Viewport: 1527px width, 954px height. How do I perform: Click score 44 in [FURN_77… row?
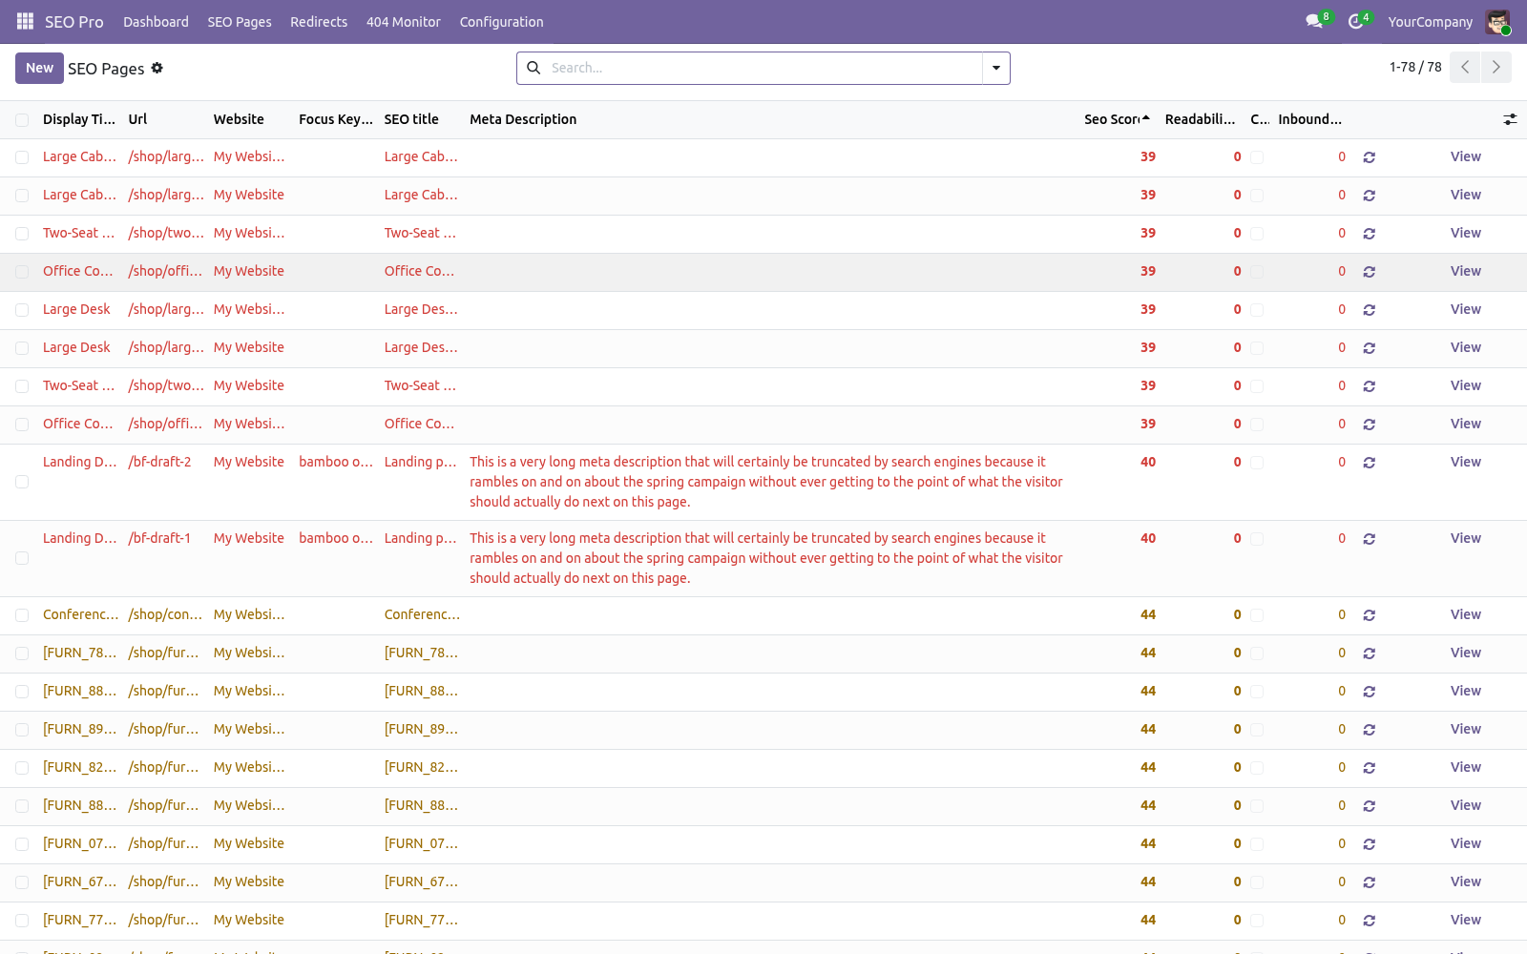[1148, 920]
